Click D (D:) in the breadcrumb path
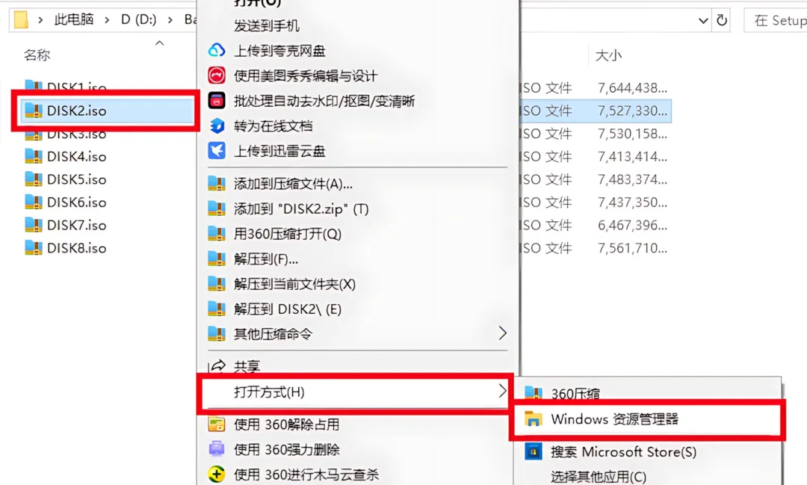The image size is (807, 485). tap(138, 20)
